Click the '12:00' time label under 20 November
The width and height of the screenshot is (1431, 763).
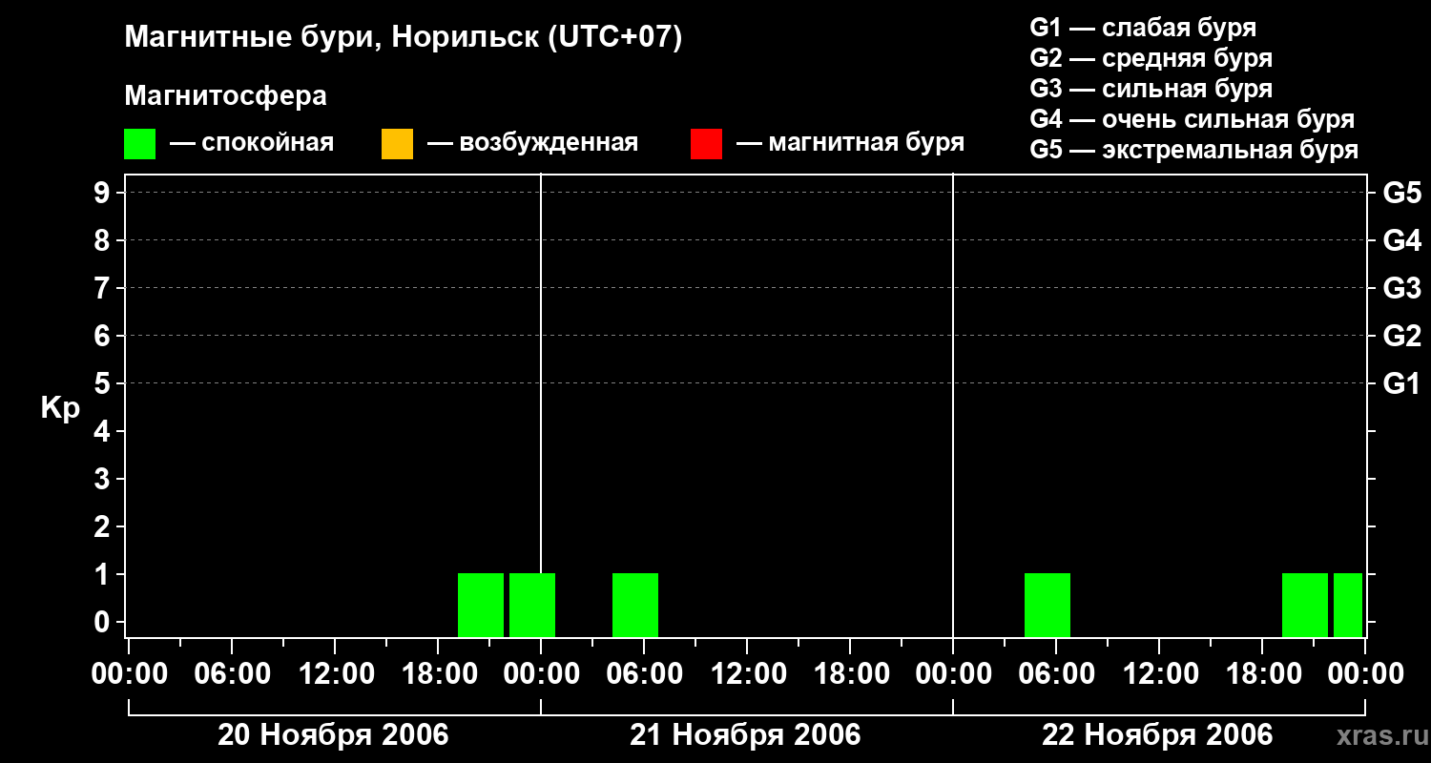(335, 674)
